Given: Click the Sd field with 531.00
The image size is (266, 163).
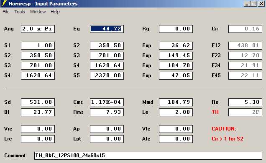Looking at the screenshot, I should (x=38, y=102).
